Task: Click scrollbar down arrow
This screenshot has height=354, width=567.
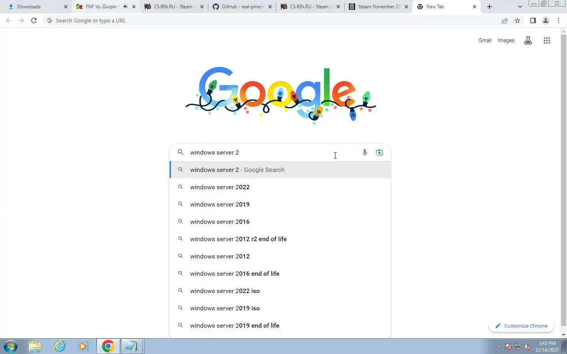Action: (563, 335)
